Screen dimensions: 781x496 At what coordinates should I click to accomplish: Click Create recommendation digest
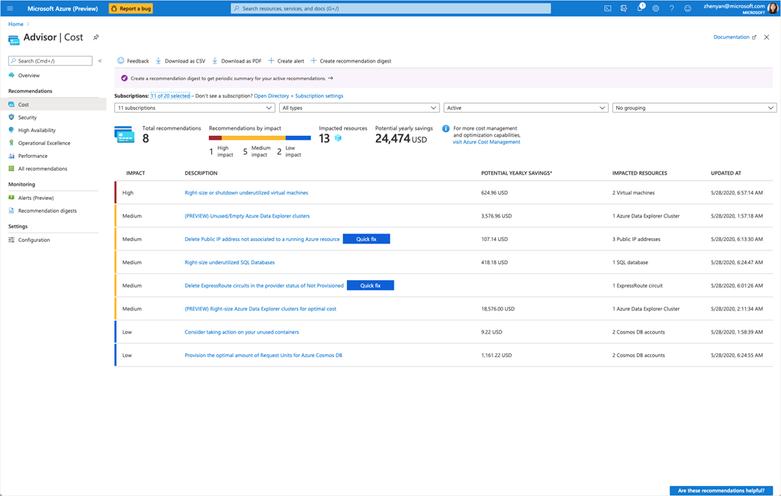[351, 61]
